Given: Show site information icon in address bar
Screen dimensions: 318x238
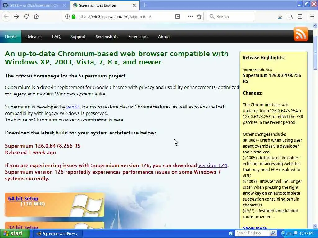Looking at the screenshot, I should click(x=67, y=17).
